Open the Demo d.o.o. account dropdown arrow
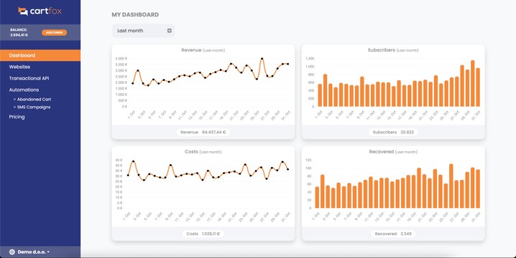The width and height of the screenshot is (516, 258). coord(48,252)
